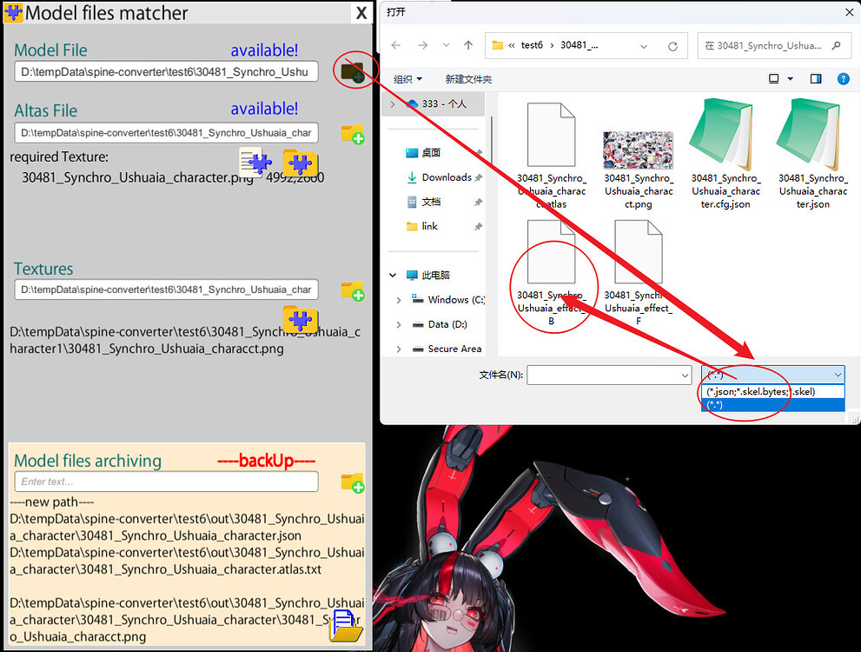
Task: Click the yellow puzzle folder icon beside texture dimensions
Action: pos(300,163)
